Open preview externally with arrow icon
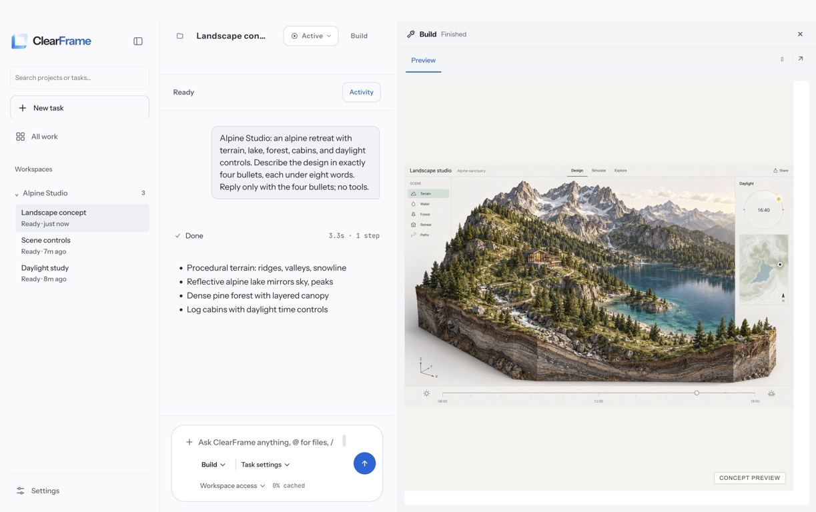The image size is (816, 512). [801, 59]
